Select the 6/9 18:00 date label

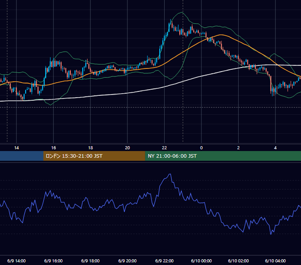(90, 261)
